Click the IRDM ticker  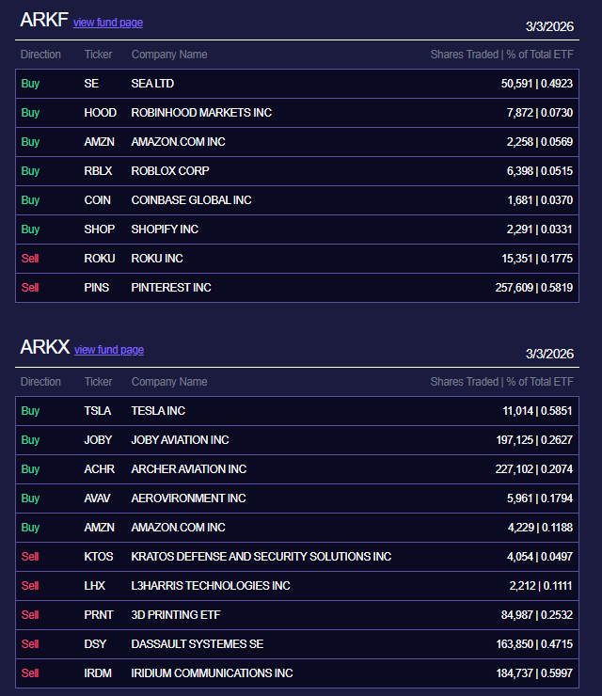pos(98,673)
